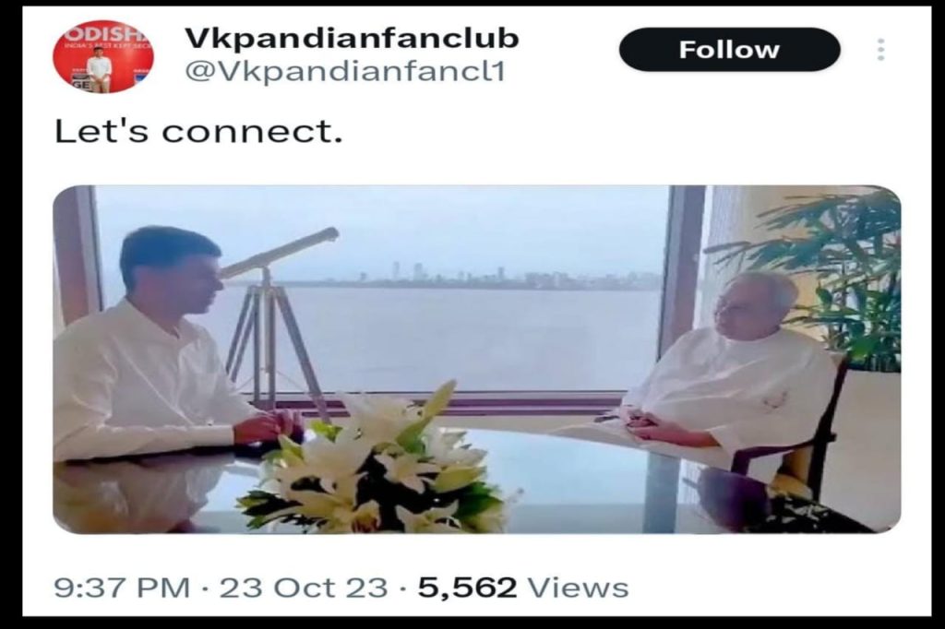The image size is (945, 629).
Task: Click the Vkpandianfanclub profile avatar
Action: pyautogui.click(x=103, y=56)
